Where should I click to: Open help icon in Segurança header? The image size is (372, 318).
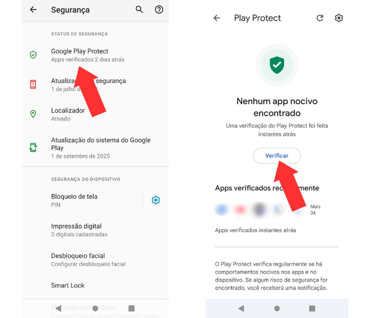pyautogui.click(x=159, y=9)
